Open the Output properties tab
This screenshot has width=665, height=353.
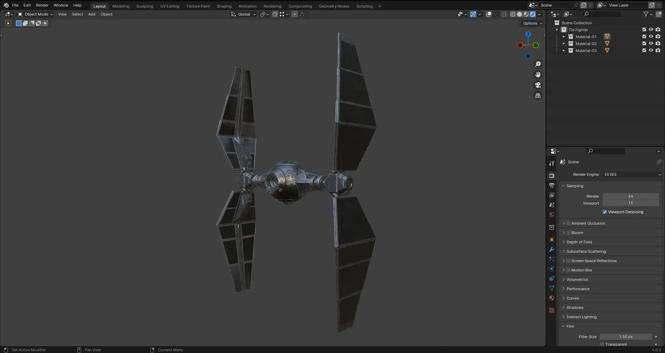click(552, 186)
